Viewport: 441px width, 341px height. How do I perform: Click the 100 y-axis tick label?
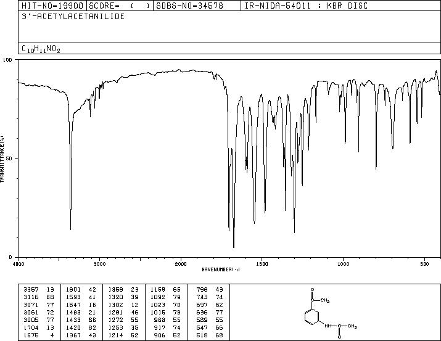coord(7,60)
